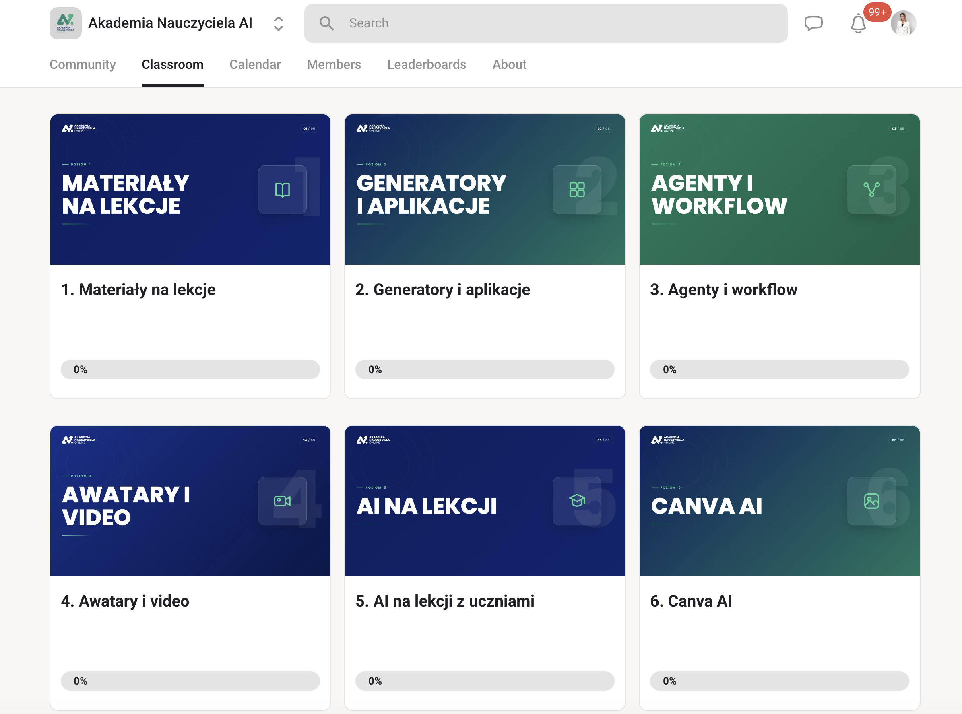The width and height of the screenshot is (962, 714).
Task: Open Generatory i aplikacje course thumbnail
Action: click(x=485, y=189)
